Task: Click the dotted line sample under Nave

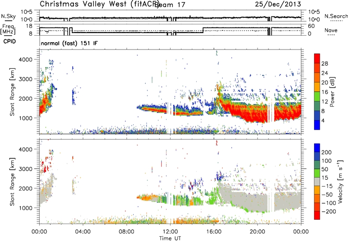Action: (x=331, y=35)
